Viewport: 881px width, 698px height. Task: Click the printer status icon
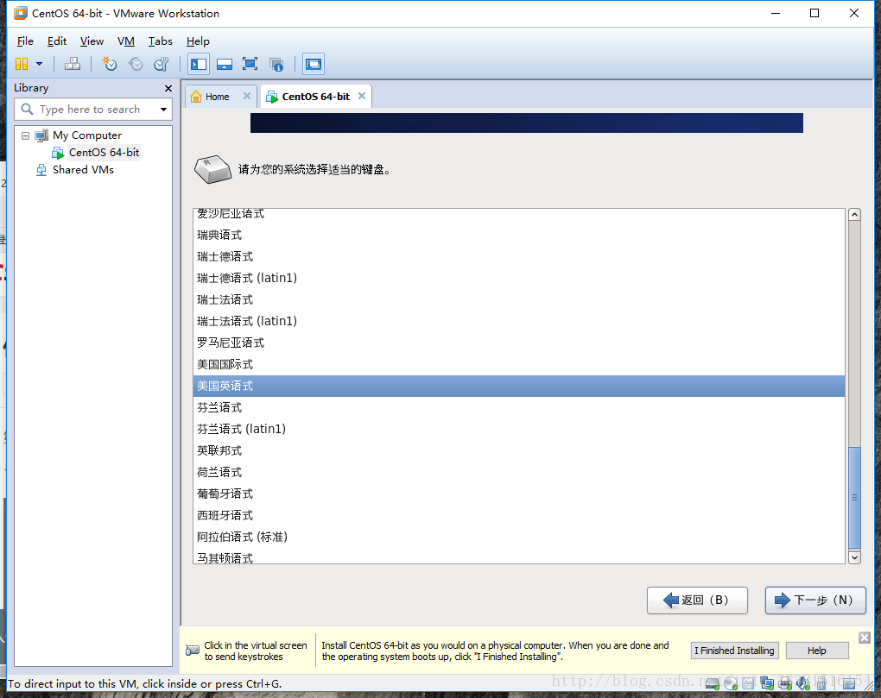[x=785, y=682]
